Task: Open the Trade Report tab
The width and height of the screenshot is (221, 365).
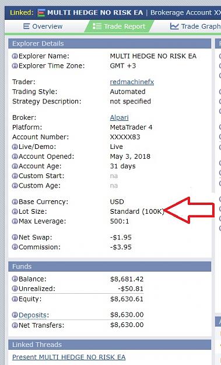Action: (x=119, y=26)
